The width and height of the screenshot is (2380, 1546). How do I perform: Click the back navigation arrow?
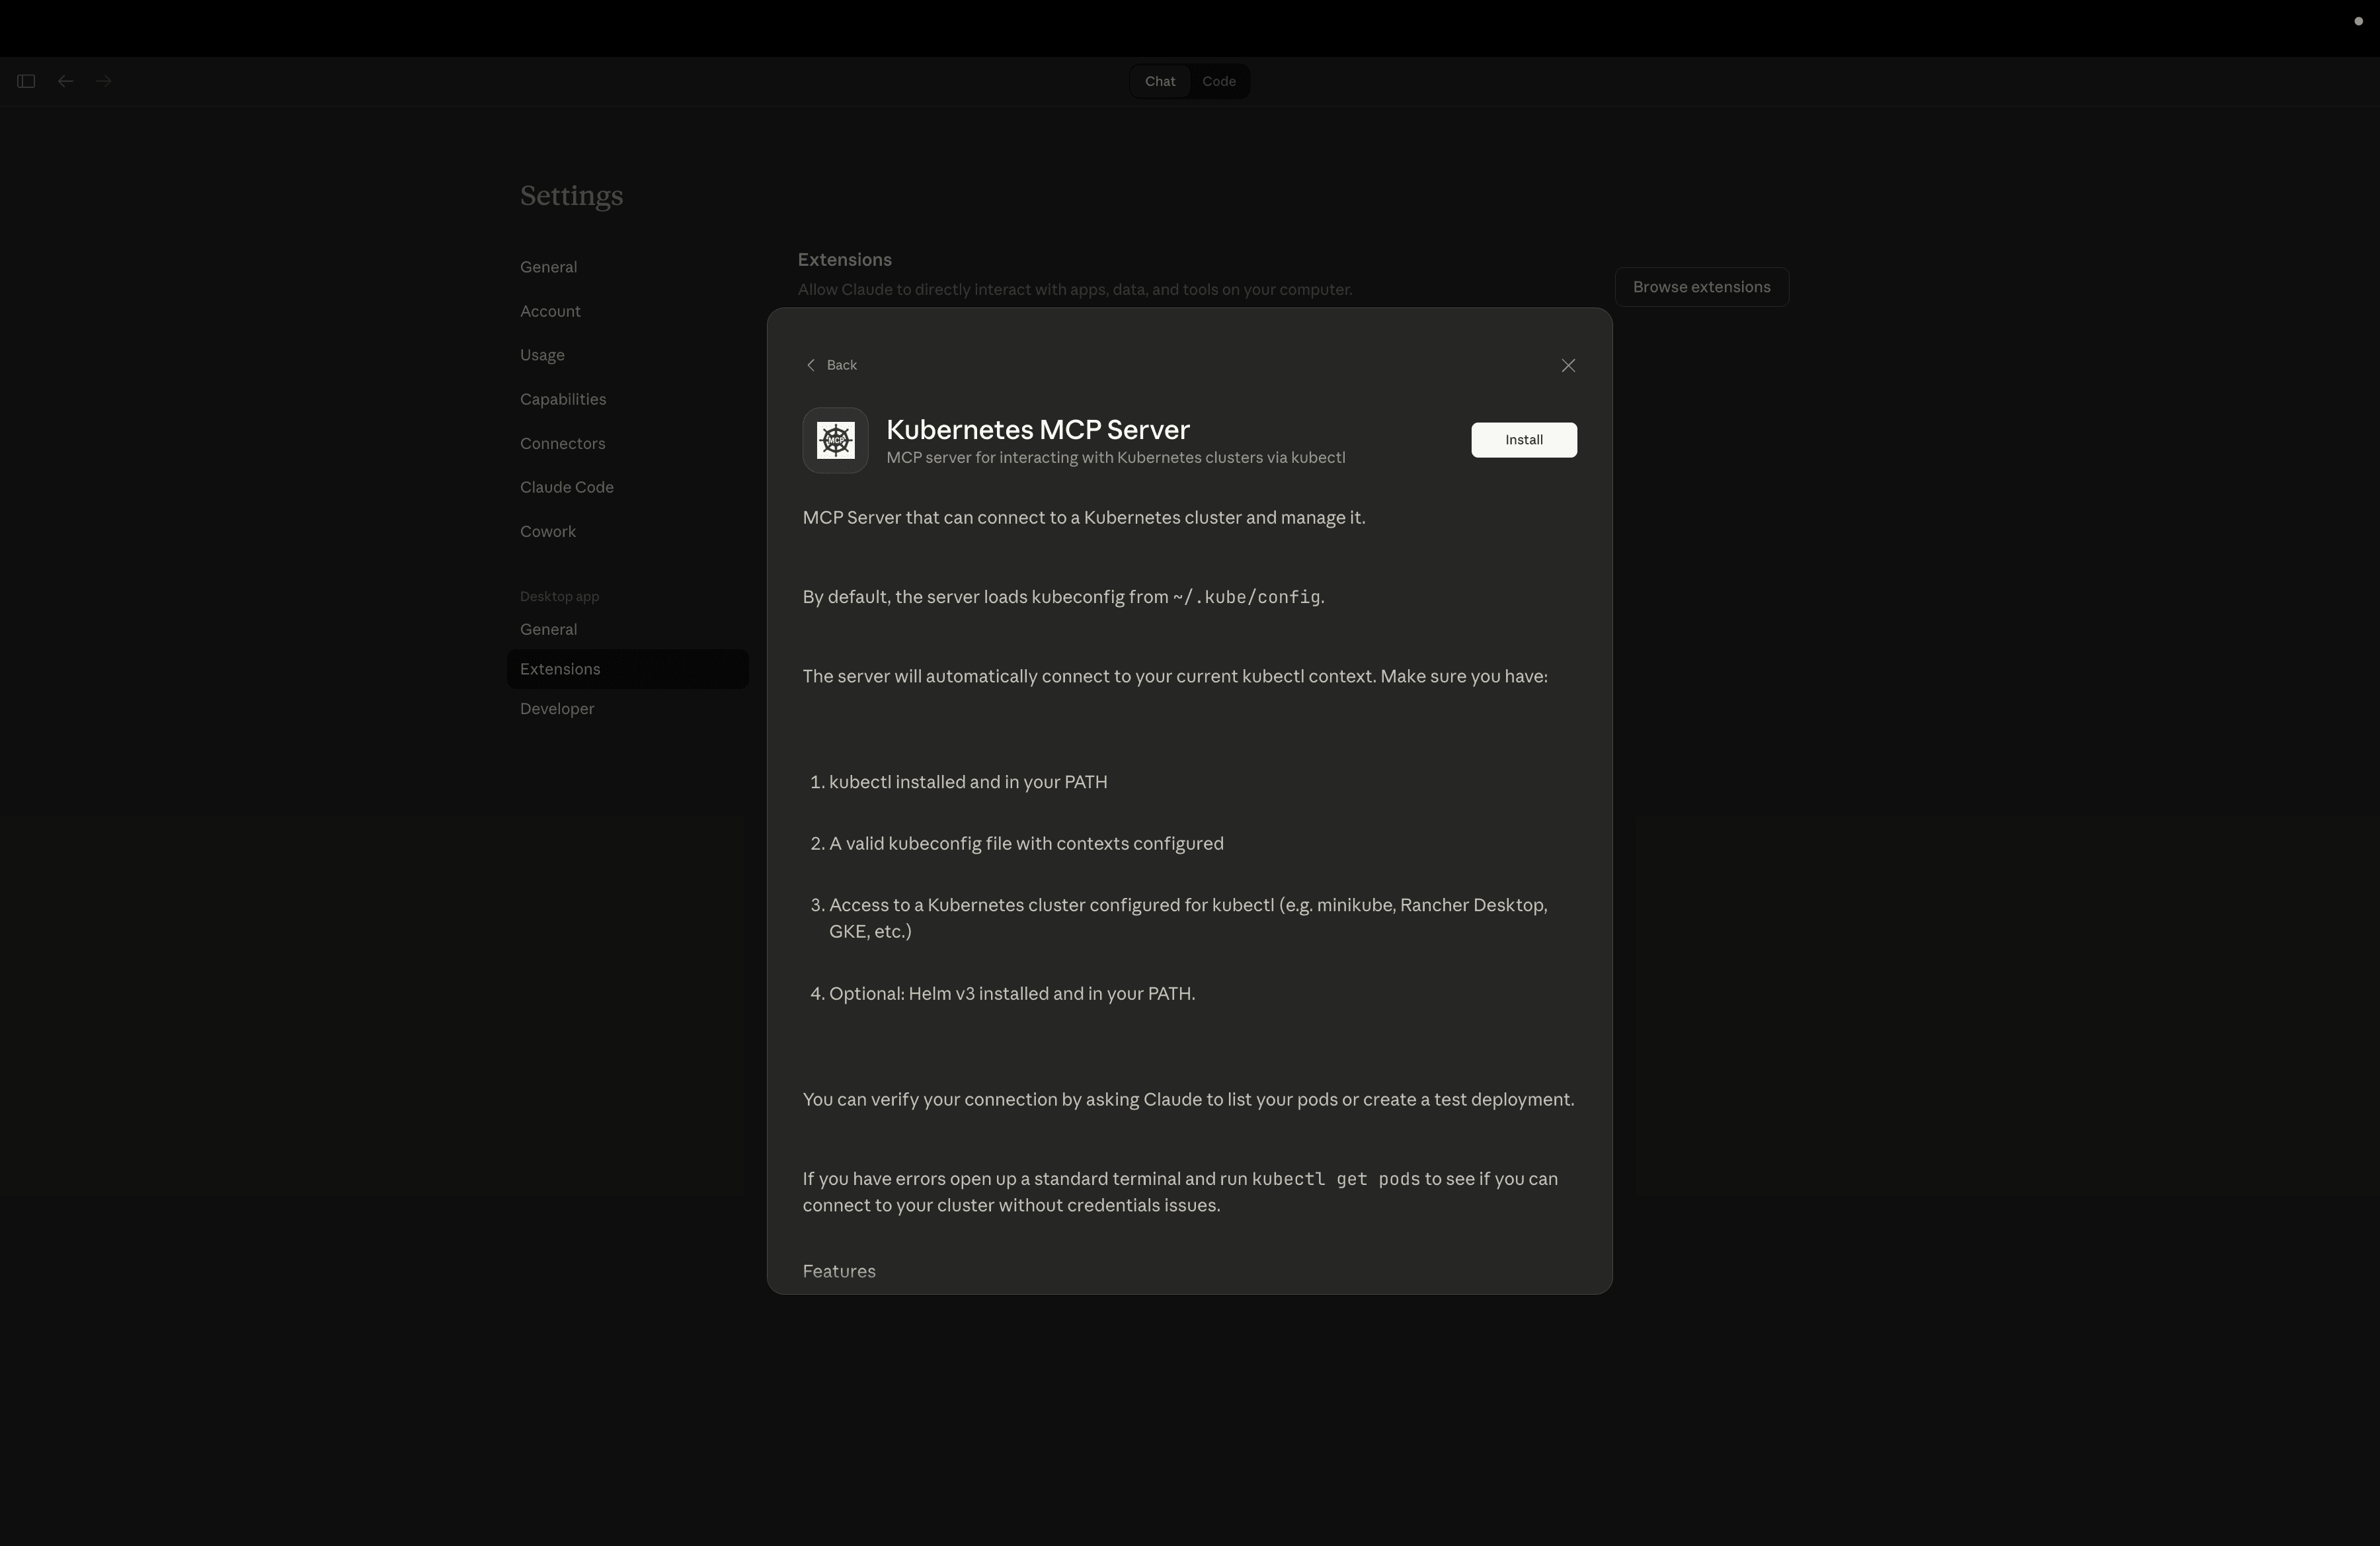(x=65, y=81)
